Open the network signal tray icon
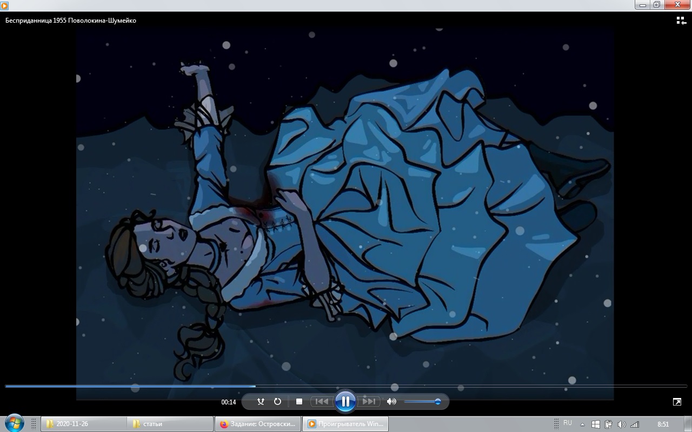 (x=635, y=424)
